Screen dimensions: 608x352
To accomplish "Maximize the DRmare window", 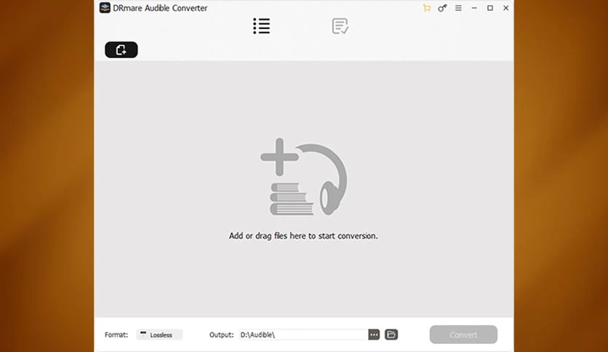I will click(x=490, y=8).
